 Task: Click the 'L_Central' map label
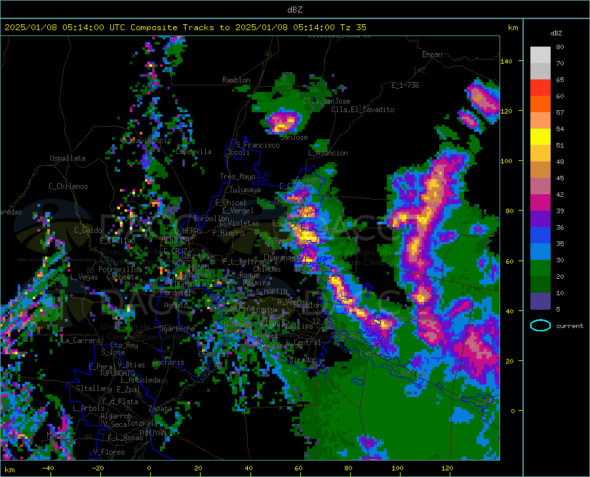pos(304,342)
